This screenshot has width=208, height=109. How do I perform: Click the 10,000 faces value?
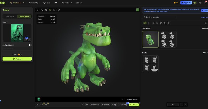coord(53,19)
